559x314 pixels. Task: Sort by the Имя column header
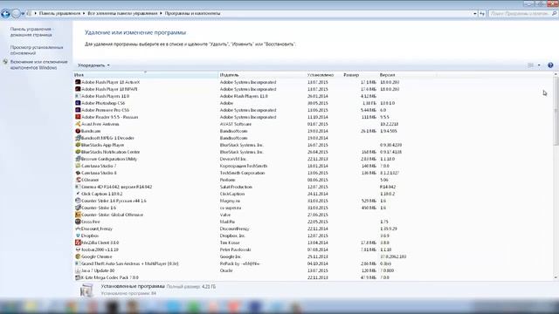coord(146,75)
